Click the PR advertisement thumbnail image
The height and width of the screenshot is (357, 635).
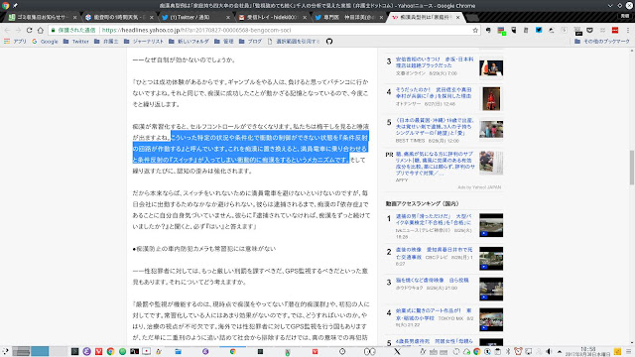point(491,163)
